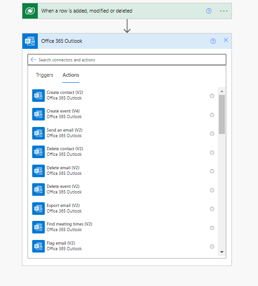Open the trigger's three-dot menu
The height and width of the screenshot is (286, 258).
pos(223,11)
